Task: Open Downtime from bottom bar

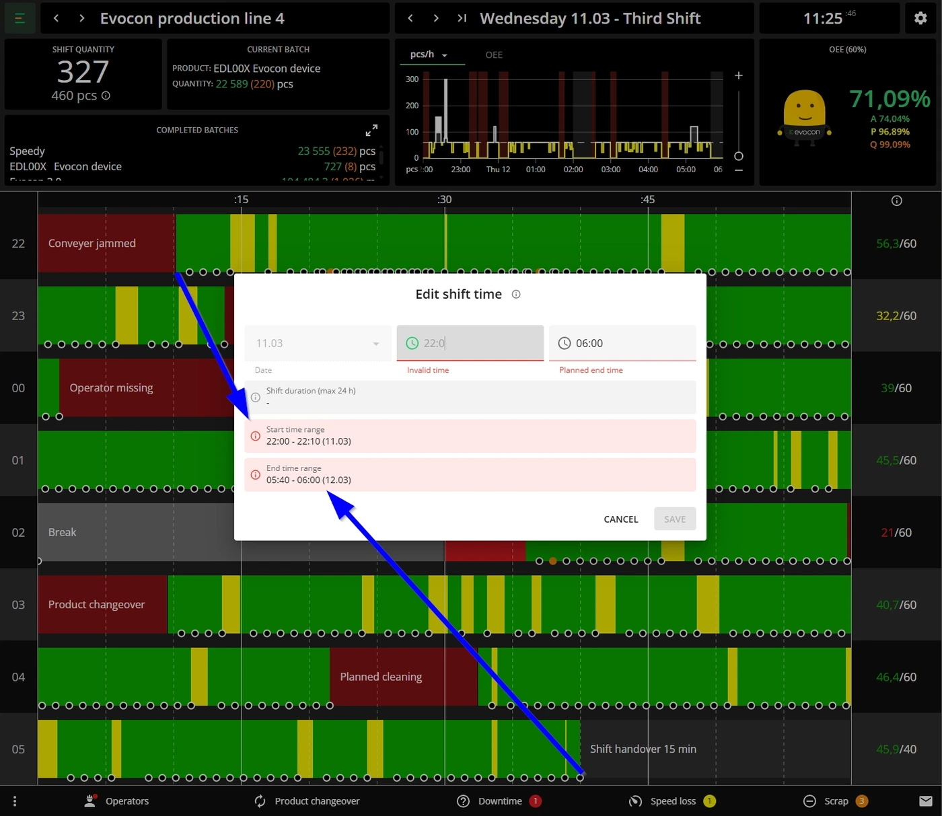Action: (499, 801)
